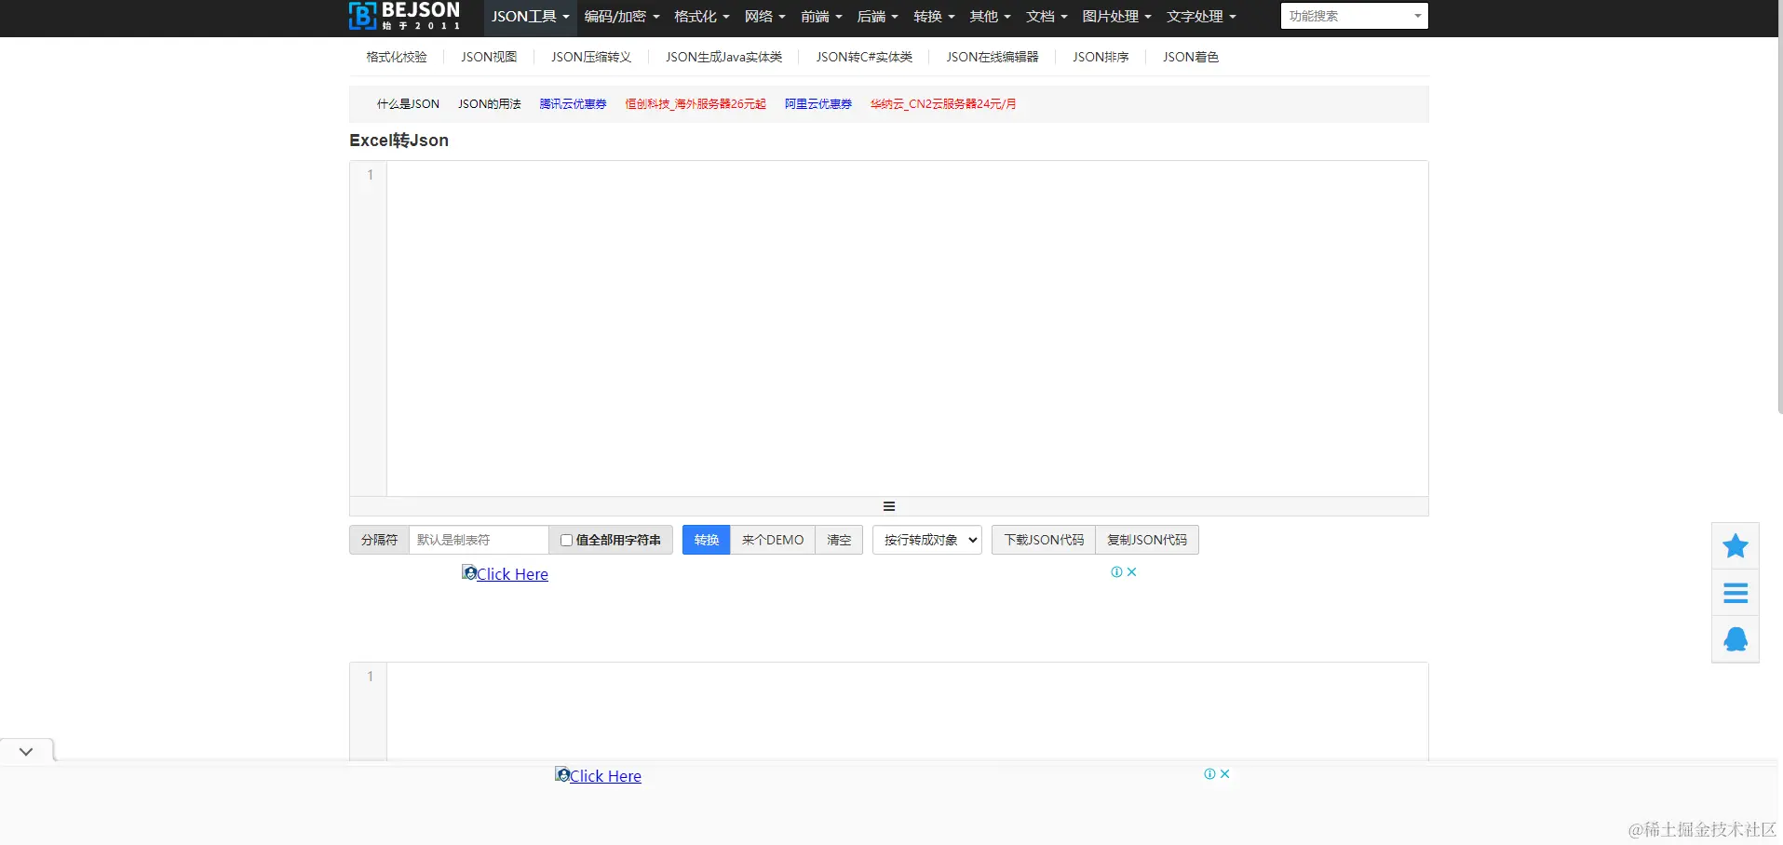
Task: Open the 其他 dropdown
Action: coord(990,17)
